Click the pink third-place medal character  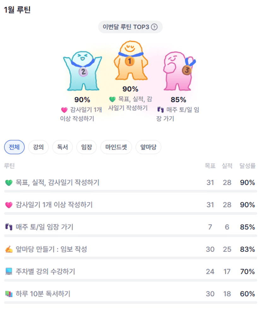click(178, 71)
